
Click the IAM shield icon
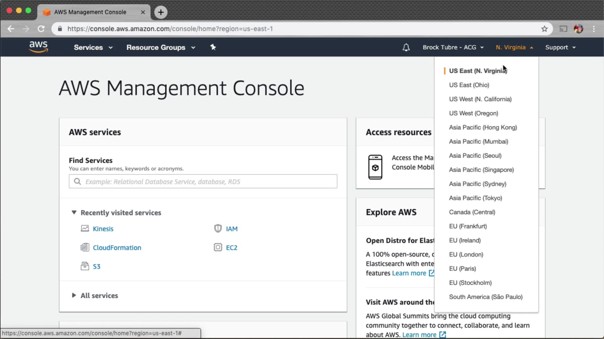coord(218,229)
